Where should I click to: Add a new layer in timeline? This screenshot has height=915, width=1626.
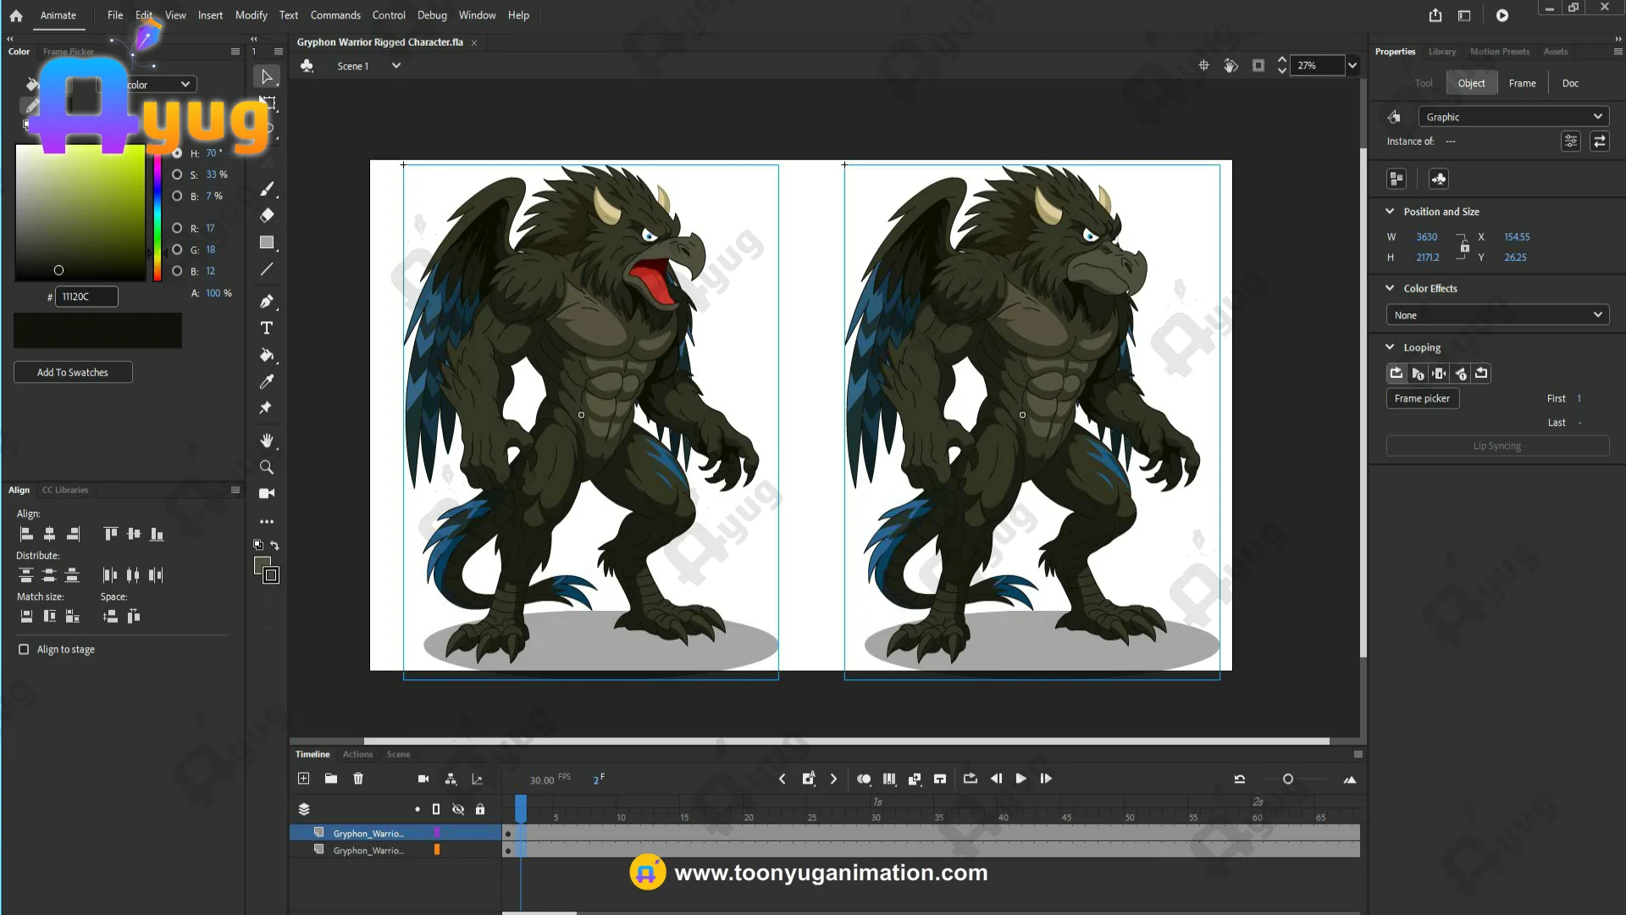304,779
